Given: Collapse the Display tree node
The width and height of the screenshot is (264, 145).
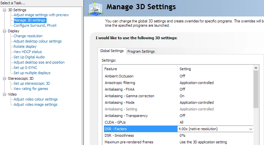Looking at the screenshot, I should (4, 31).
